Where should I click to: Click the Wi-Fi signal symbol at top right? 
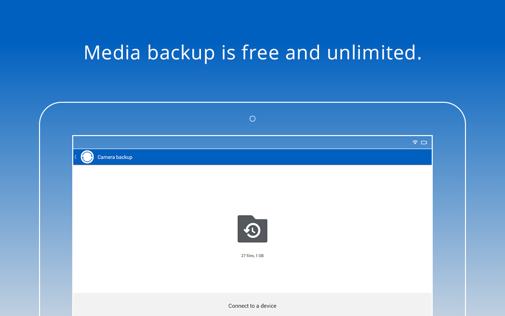point(414,142)
